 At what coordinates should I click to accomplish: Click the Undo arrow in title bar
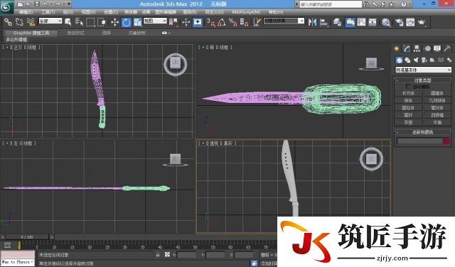[x=45, y=4]
